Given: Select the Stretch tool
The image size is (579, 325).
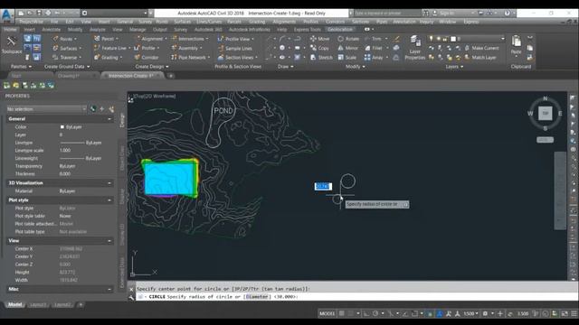Looking at the screenshot, I should click(x=321, y=58).
